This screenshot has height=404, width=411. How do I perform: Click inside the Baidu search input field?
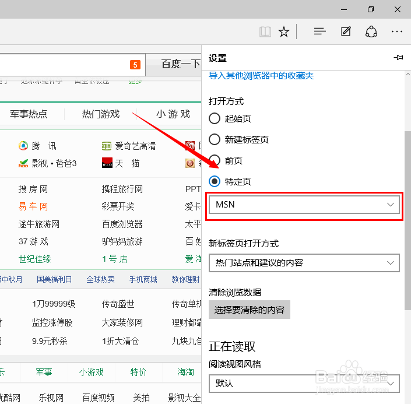tap(73, 65)
